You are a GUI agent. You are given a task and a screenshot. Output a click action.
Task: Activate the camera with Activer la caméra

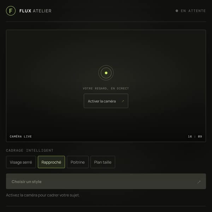click(x=106, y=101)
